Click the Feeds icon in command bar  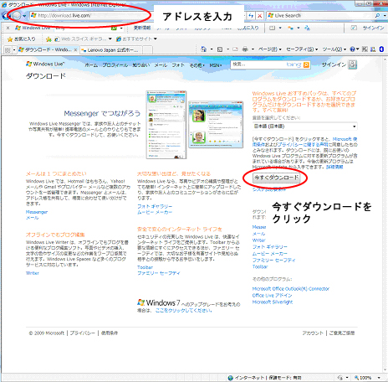pos(220,49)
